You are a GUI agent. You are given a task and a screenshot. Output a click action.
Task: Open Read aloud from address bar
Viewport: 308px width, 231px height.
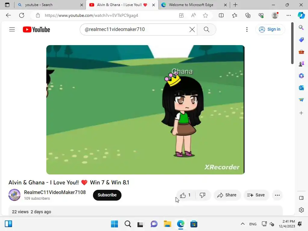point(193,15)
